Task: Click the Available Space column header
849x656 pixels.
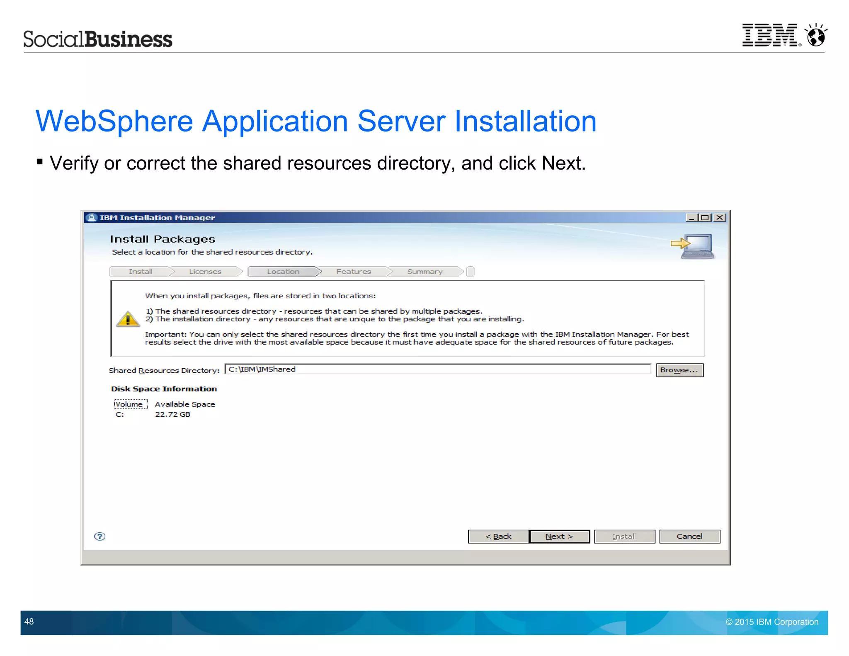Action: click(x=185, y=404)
